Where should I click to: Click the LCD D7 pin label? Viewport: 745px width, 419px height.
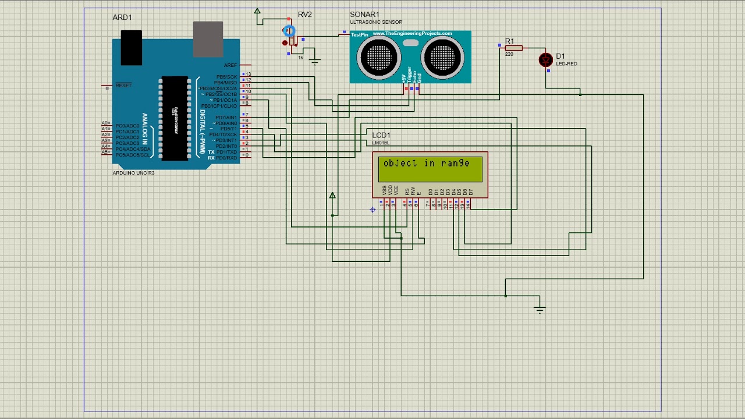[470, 191]
